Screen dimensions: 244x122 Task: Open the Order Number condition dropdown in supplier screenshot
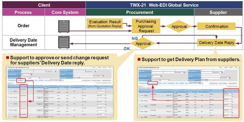tap(180, 72)
